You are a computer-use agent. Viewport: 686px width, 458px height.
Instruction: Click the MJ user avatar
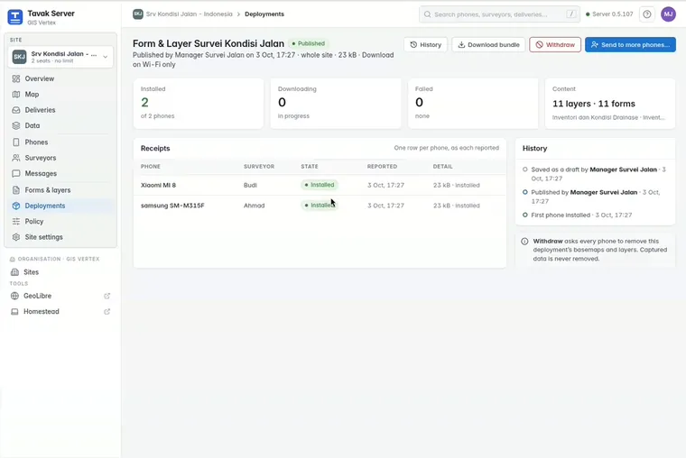click(x=668, y=14)
